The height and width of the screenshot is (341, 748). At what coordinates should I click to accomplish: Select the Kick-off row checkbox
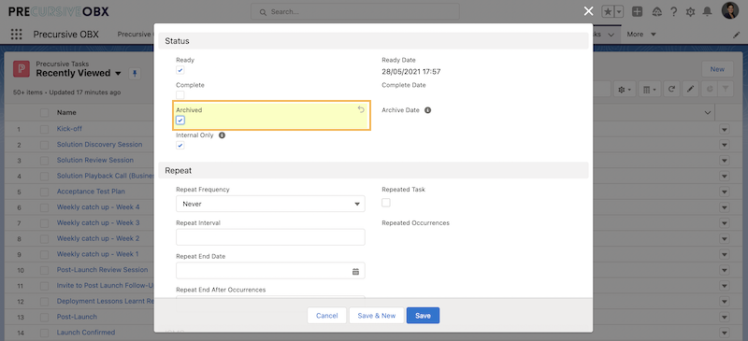tap(44, 129)
